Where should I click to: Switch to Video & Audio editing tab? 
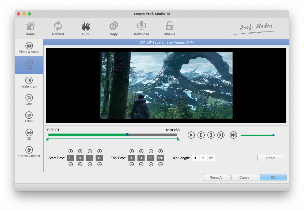29,48
